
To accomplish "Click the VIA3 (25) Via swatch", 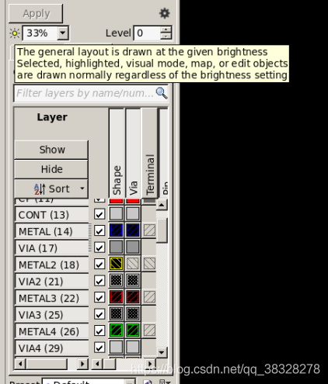I will coord(133,313).
